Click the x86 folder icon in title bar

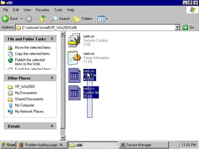(3, 2)
